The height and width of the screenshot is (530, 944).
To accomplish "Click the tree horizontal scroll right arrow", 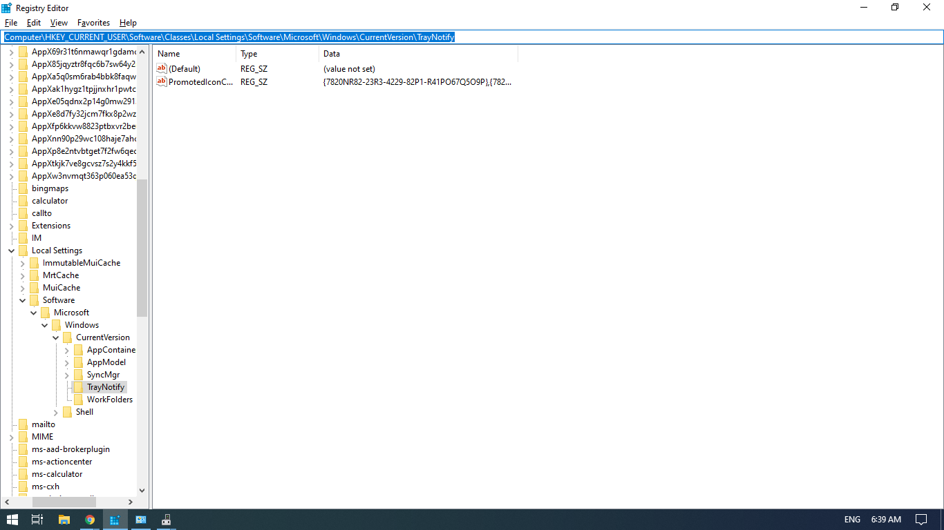I will click(x=131, y=502).
